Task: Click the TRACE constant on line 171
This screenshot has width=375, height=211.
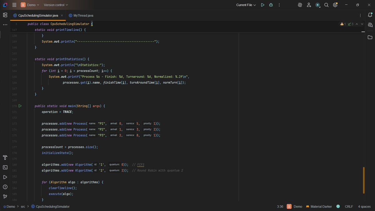Action: click(67, 112)
